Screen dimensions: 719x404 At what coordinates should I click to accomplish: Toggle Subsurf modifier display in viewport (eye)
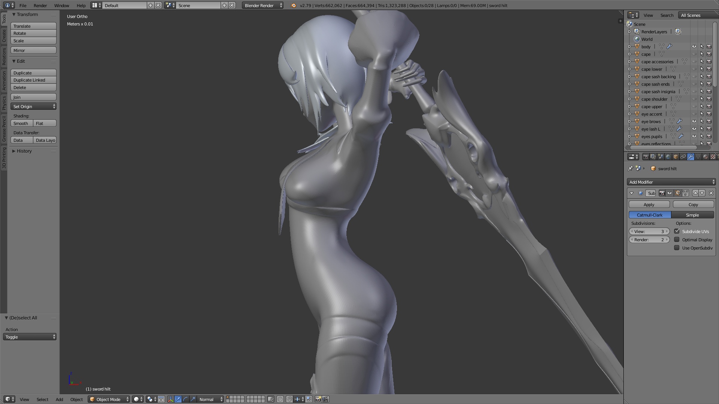coord(670,193)
